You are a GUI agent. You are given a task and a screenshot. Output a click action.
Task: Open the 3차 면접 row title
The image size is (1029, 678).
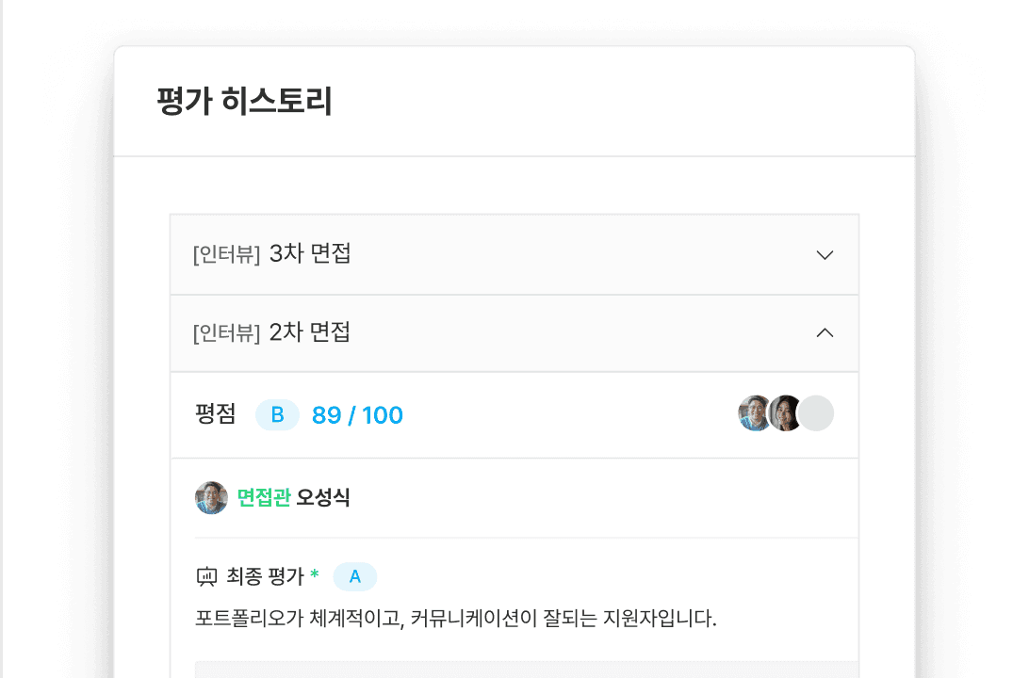[x=310, y=254]
